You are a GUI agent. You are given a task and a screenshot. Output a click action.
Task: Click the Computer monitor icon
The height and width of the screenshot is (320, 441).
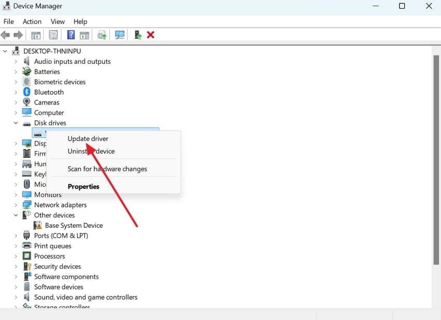pos(26,112)
